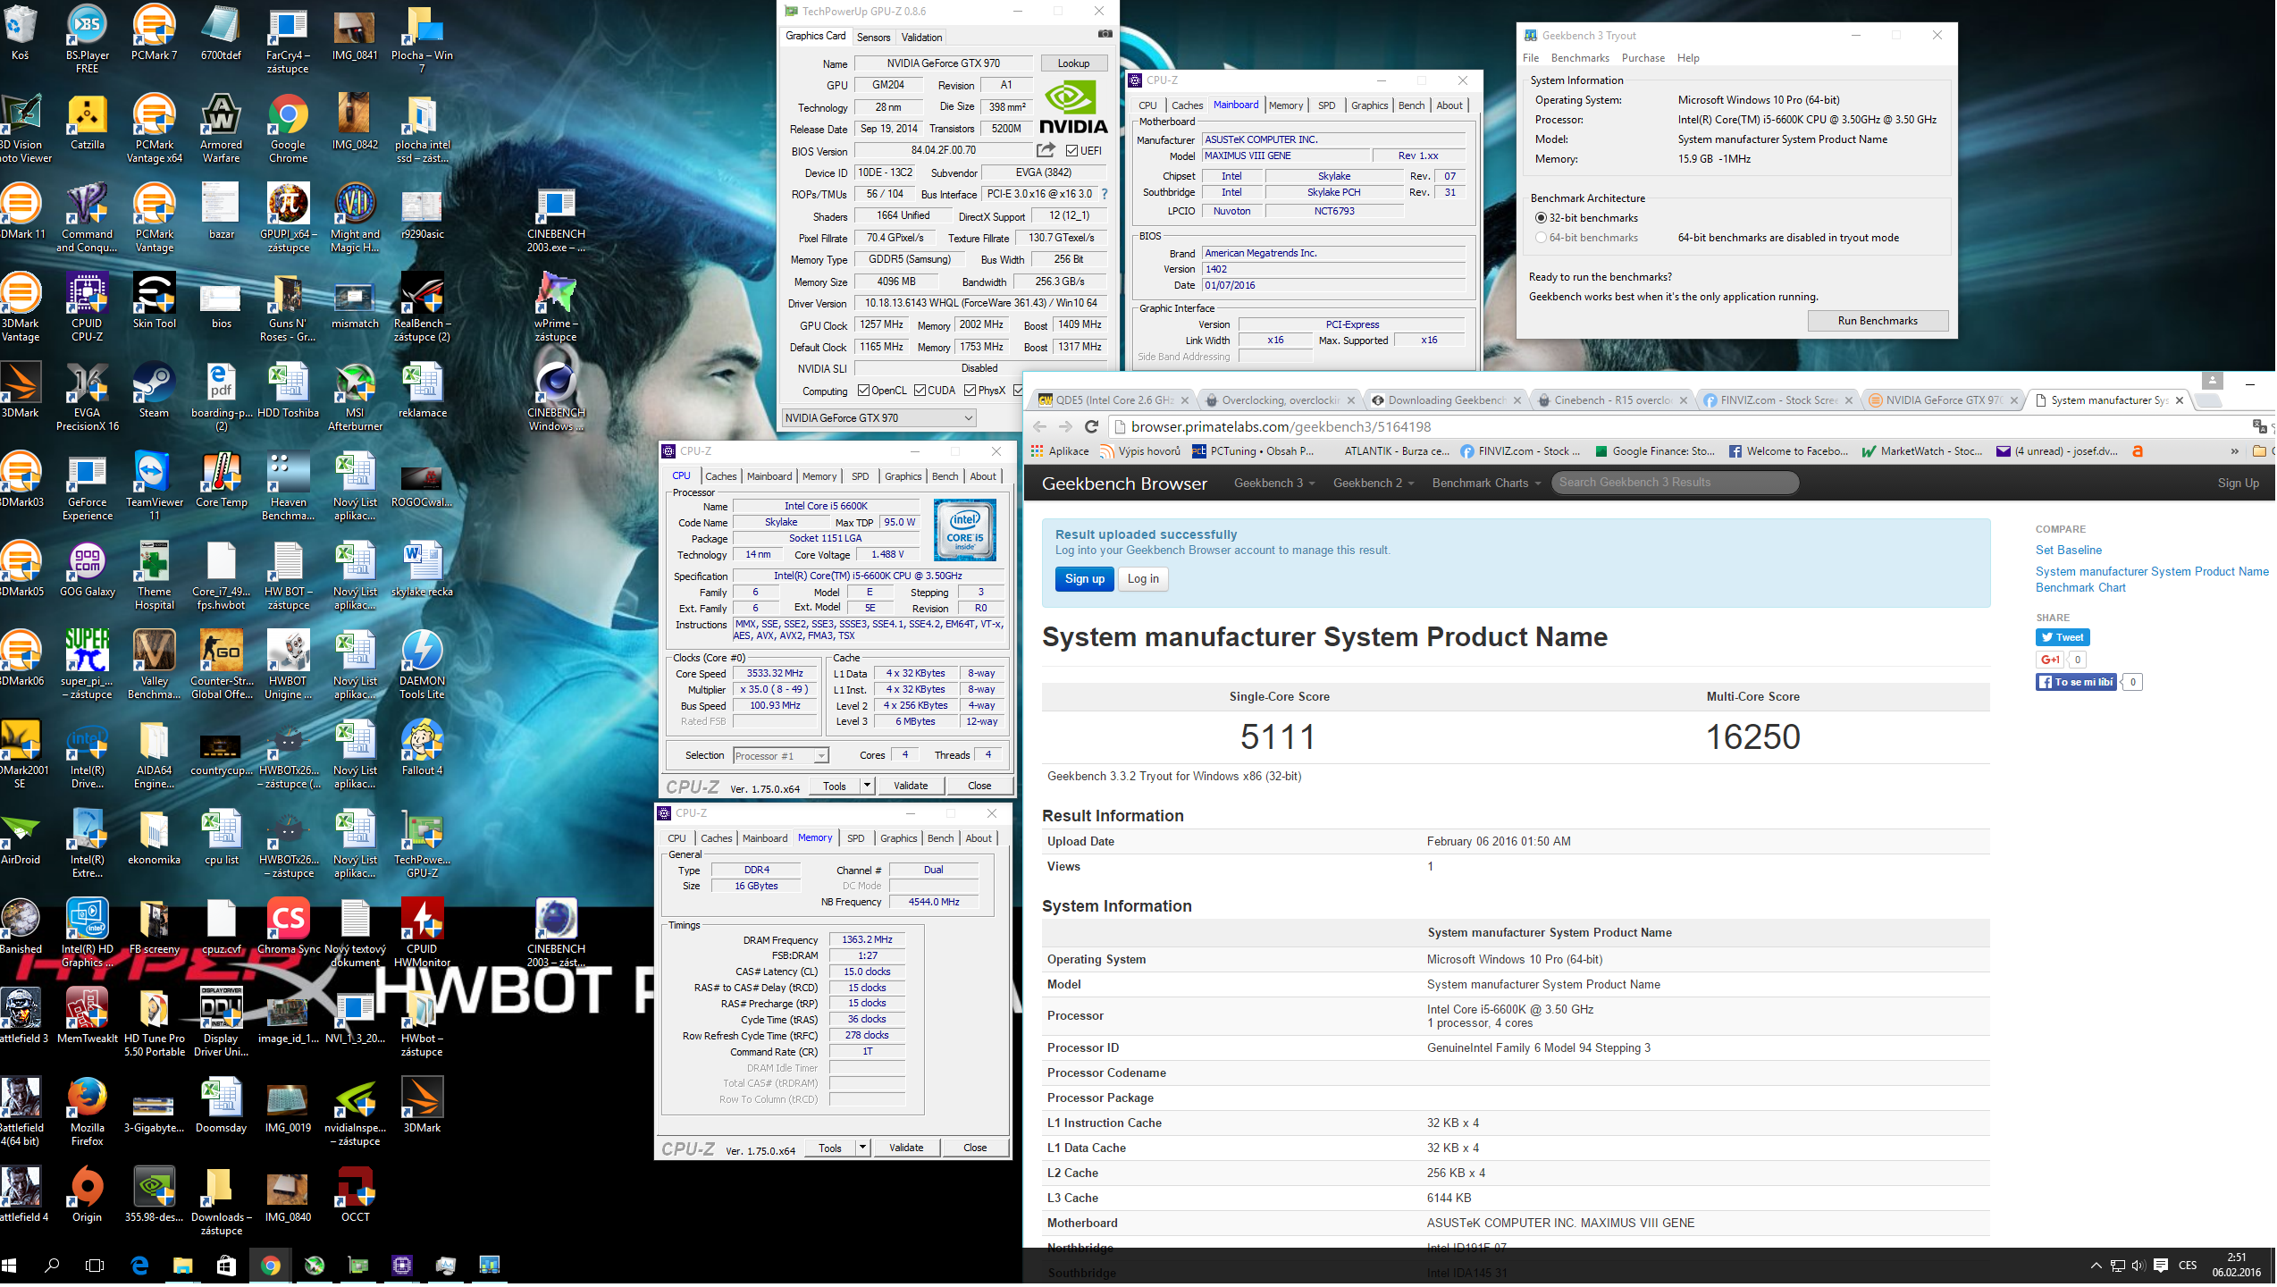Open Core Temp desktop icon
This screenshot has width=2277, height=1287.
click(x=221, y=481)
